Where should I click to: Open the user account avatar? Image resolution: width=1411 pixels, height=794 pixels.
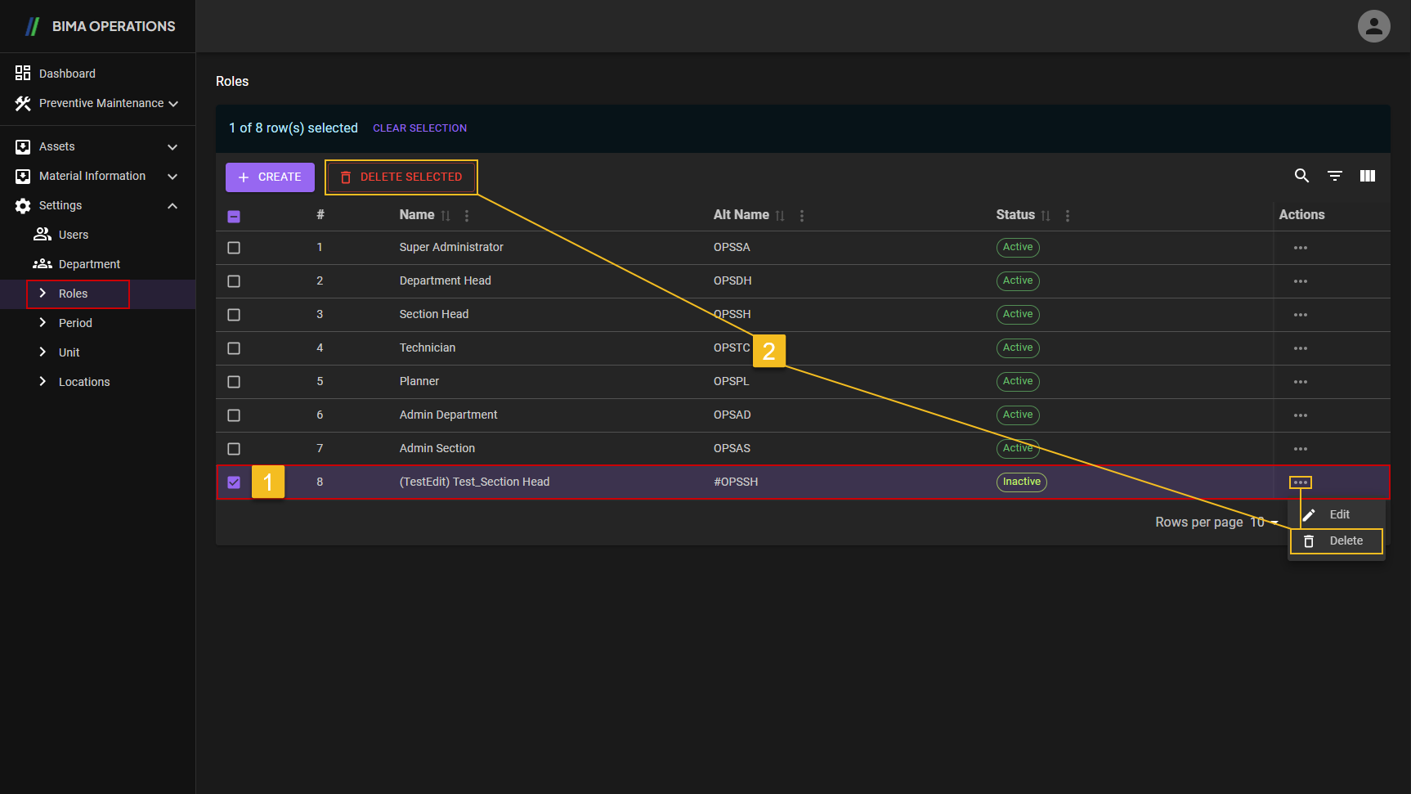click(1373, 26)
